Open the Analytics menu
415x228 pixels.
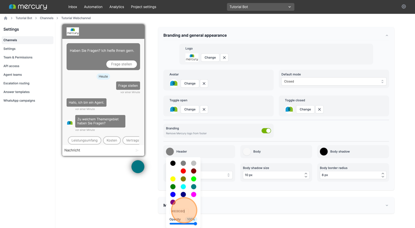coord(117,7)
